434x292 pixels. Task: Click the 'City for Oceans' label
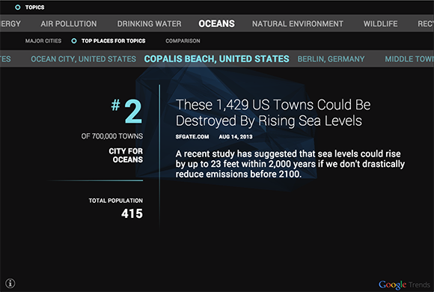tap(126, 155)
